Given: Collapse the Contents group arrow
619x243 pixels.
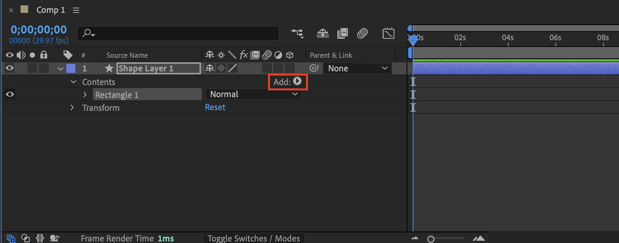Looking at the screenshot, I should [x=73, y=82].
